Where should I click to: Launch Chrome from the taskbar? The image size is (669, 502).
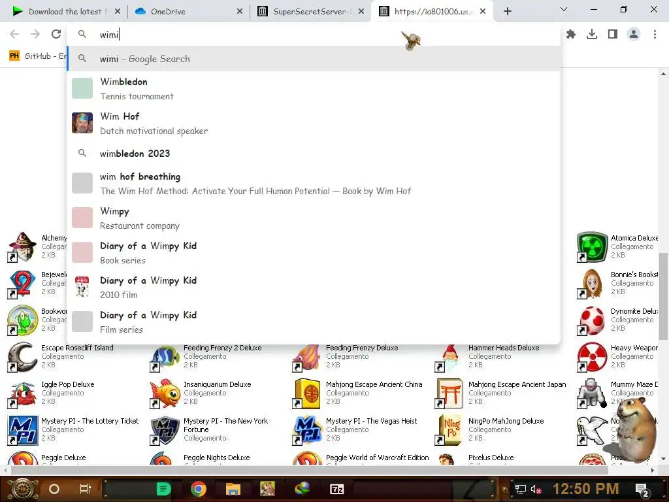tap(199, 489)
